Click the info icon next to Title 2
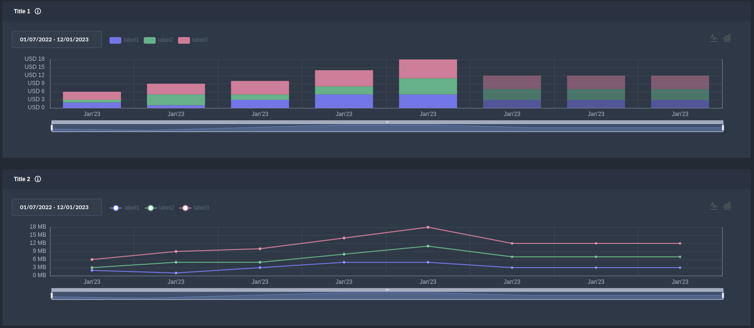The height and width of the screenshot is (328, 754). click(38, 179)
